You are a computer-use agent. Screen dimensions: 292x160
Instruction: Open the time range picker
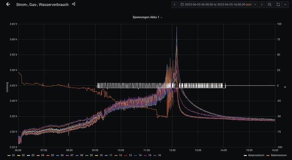(218, 5)
